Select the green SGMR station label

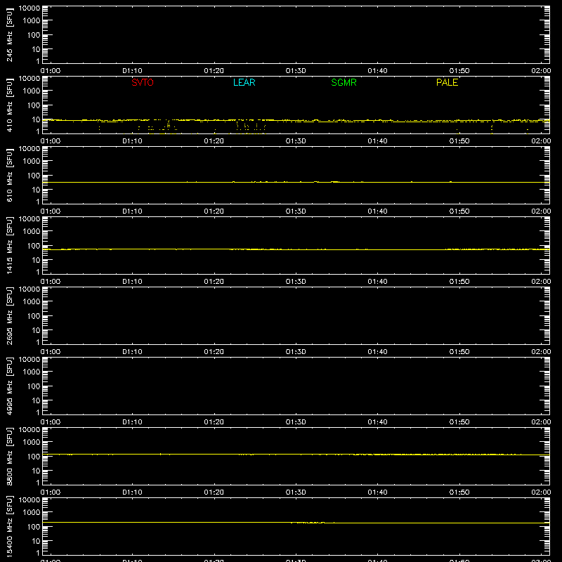tap(344, 82)
